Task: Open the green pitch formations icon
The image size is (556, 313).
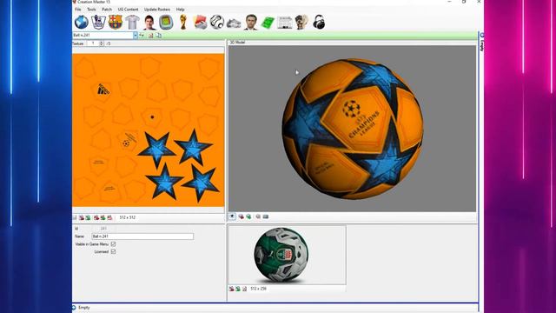Action: coord(268,23)
